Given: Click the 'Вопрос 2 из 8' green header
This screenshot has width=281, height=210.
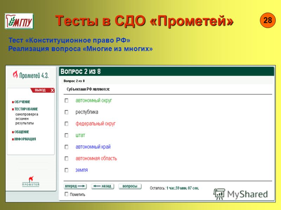Looking at the screenshot, I should pos(166,71).
